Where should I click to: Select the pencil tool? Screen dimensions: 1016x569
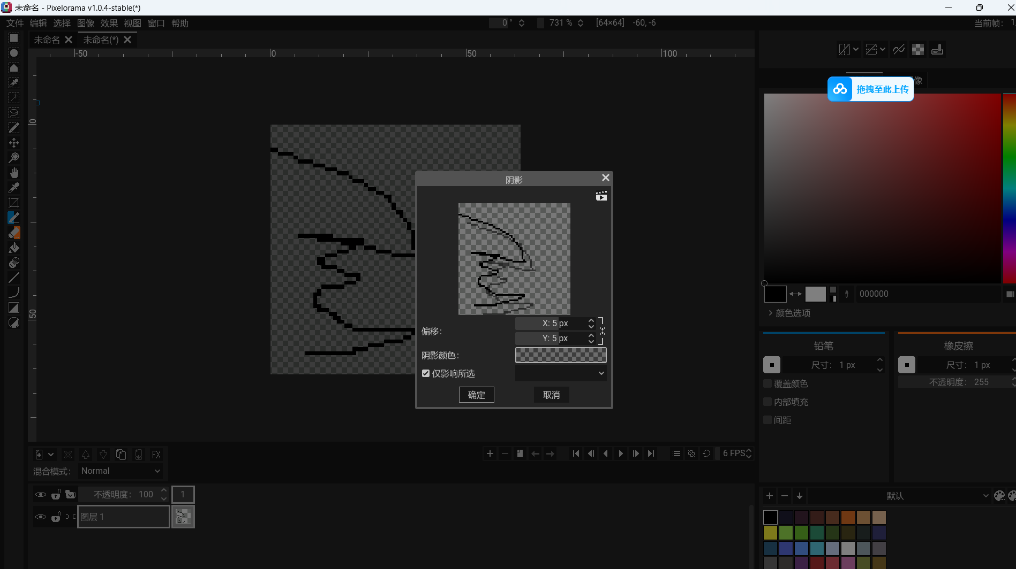pos(14,218)
